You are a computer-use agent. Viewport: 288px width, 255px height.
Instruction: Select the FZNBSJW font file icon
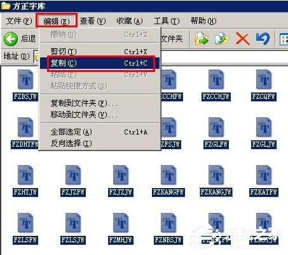click(x=168, y=222)
